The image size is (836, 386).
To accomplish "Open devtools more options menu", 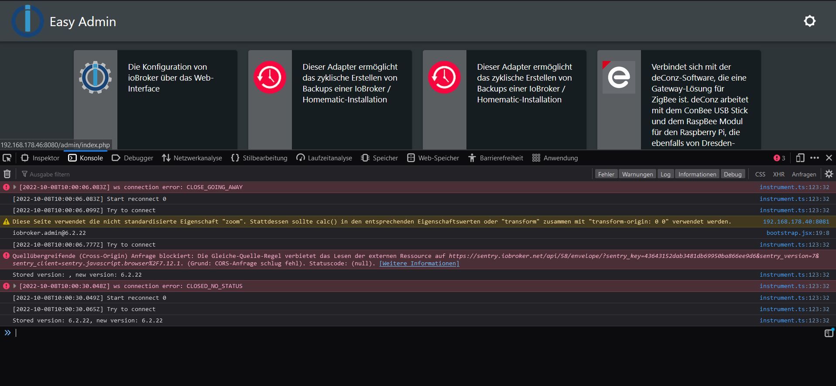I will coord(815,158).
